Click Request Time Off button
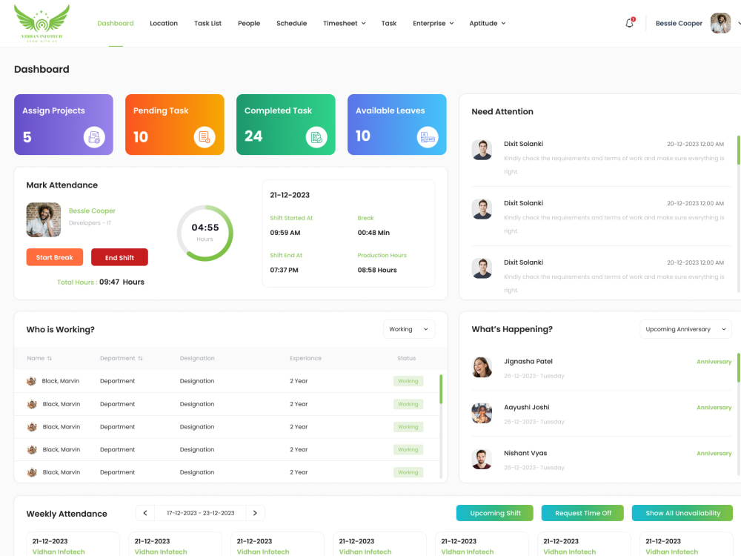741x556 pixels. (582, 513)
